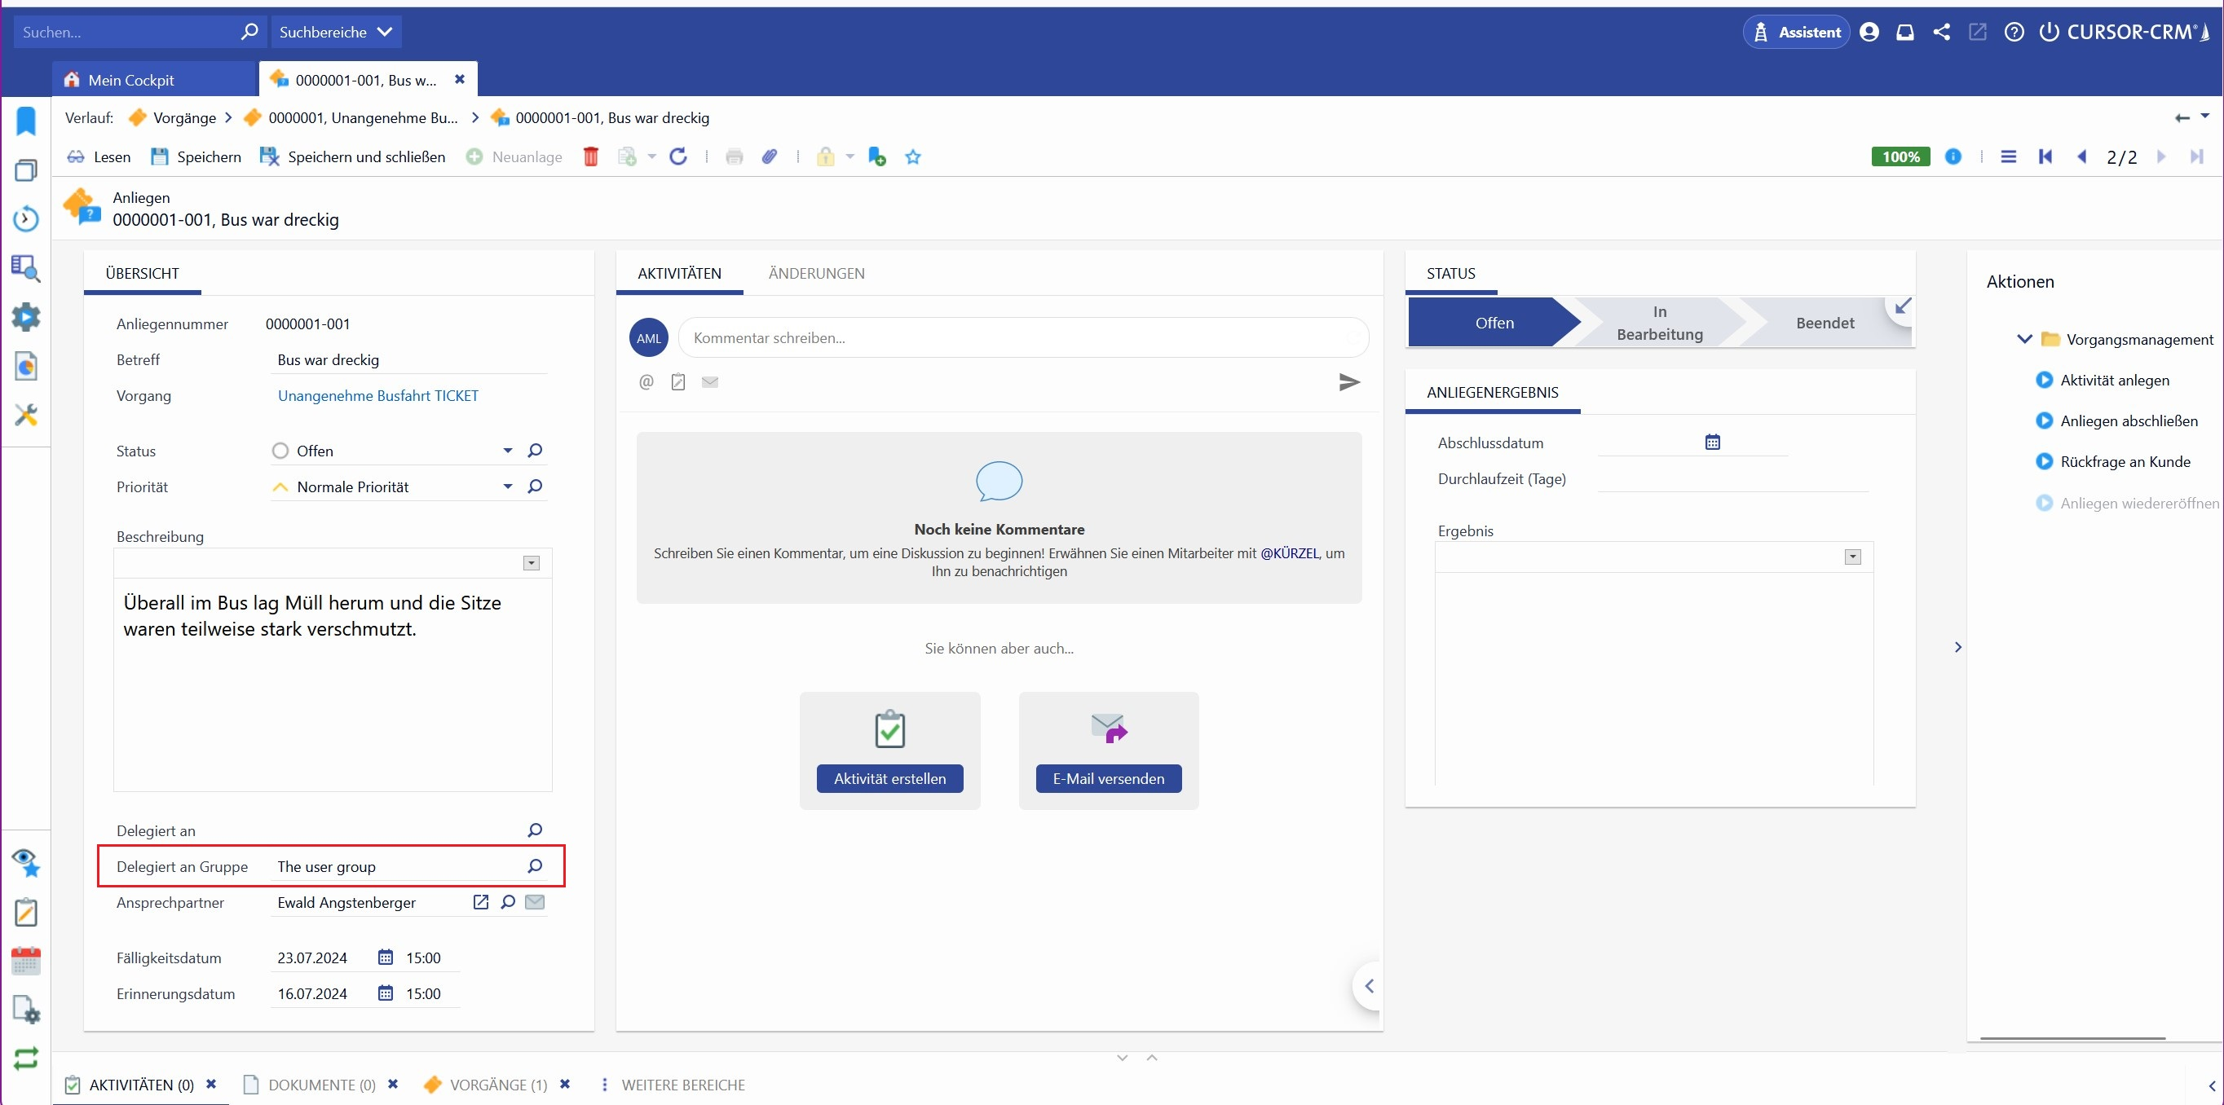Open the Unangenehme Busfahrt TICKET link
Screen dimensions: 2224x1105
[x=378, y=395]
